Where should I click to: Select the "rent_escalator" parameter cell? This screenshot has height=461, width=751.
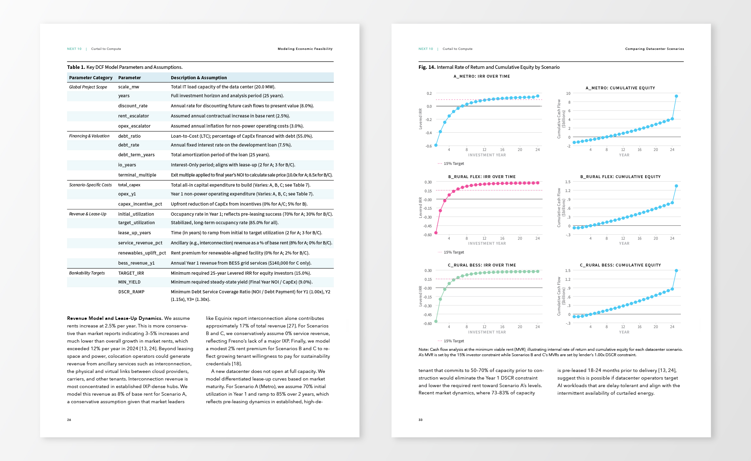pyautogui.click(x=133, y=116)
